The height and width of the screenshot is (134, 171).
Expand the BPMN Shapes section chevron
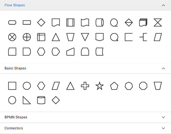(163, 117)
